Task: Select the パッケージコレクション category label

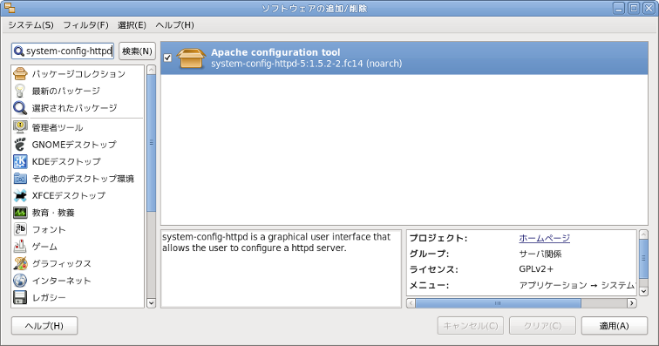Action: 78,74
